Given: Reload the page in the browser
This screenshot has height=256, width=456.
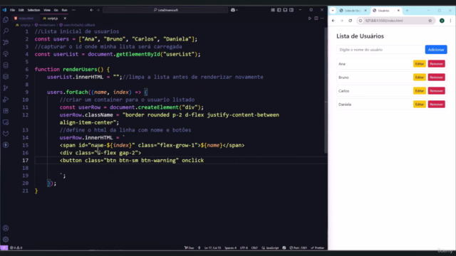Looking at the screenshot, I should pyautogui.click(x=351, y=21).
